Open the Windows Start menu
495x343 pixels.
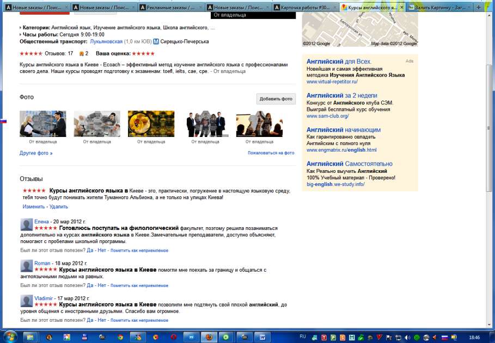pos(10,336)
